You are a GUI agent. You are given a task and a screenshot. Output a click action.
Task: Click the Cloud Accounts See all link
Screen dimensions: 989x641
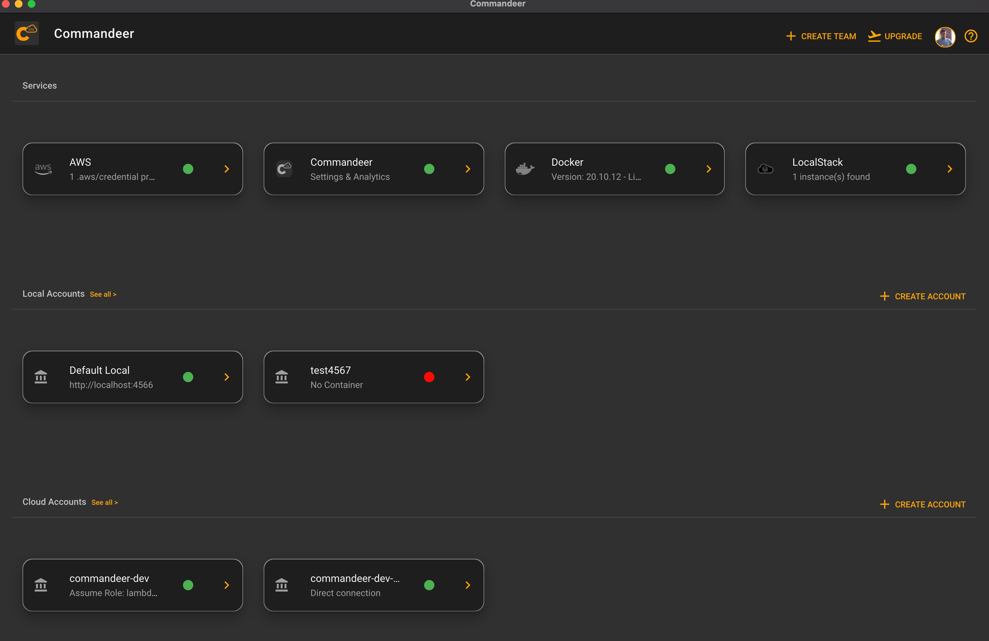click(104, 502)
